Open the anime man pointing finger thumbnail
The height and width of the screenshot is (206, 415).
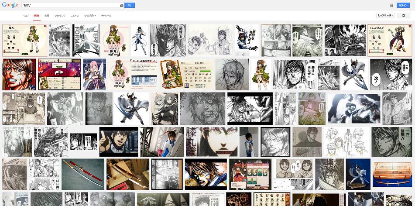[x=119, y=142]
